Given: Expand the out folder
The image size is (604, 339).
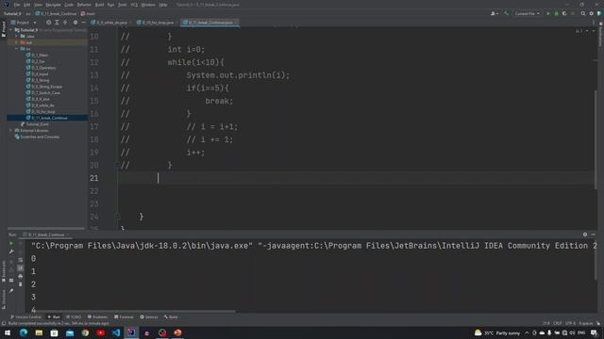Looking at the screenshot, I should tap(17, 42).
